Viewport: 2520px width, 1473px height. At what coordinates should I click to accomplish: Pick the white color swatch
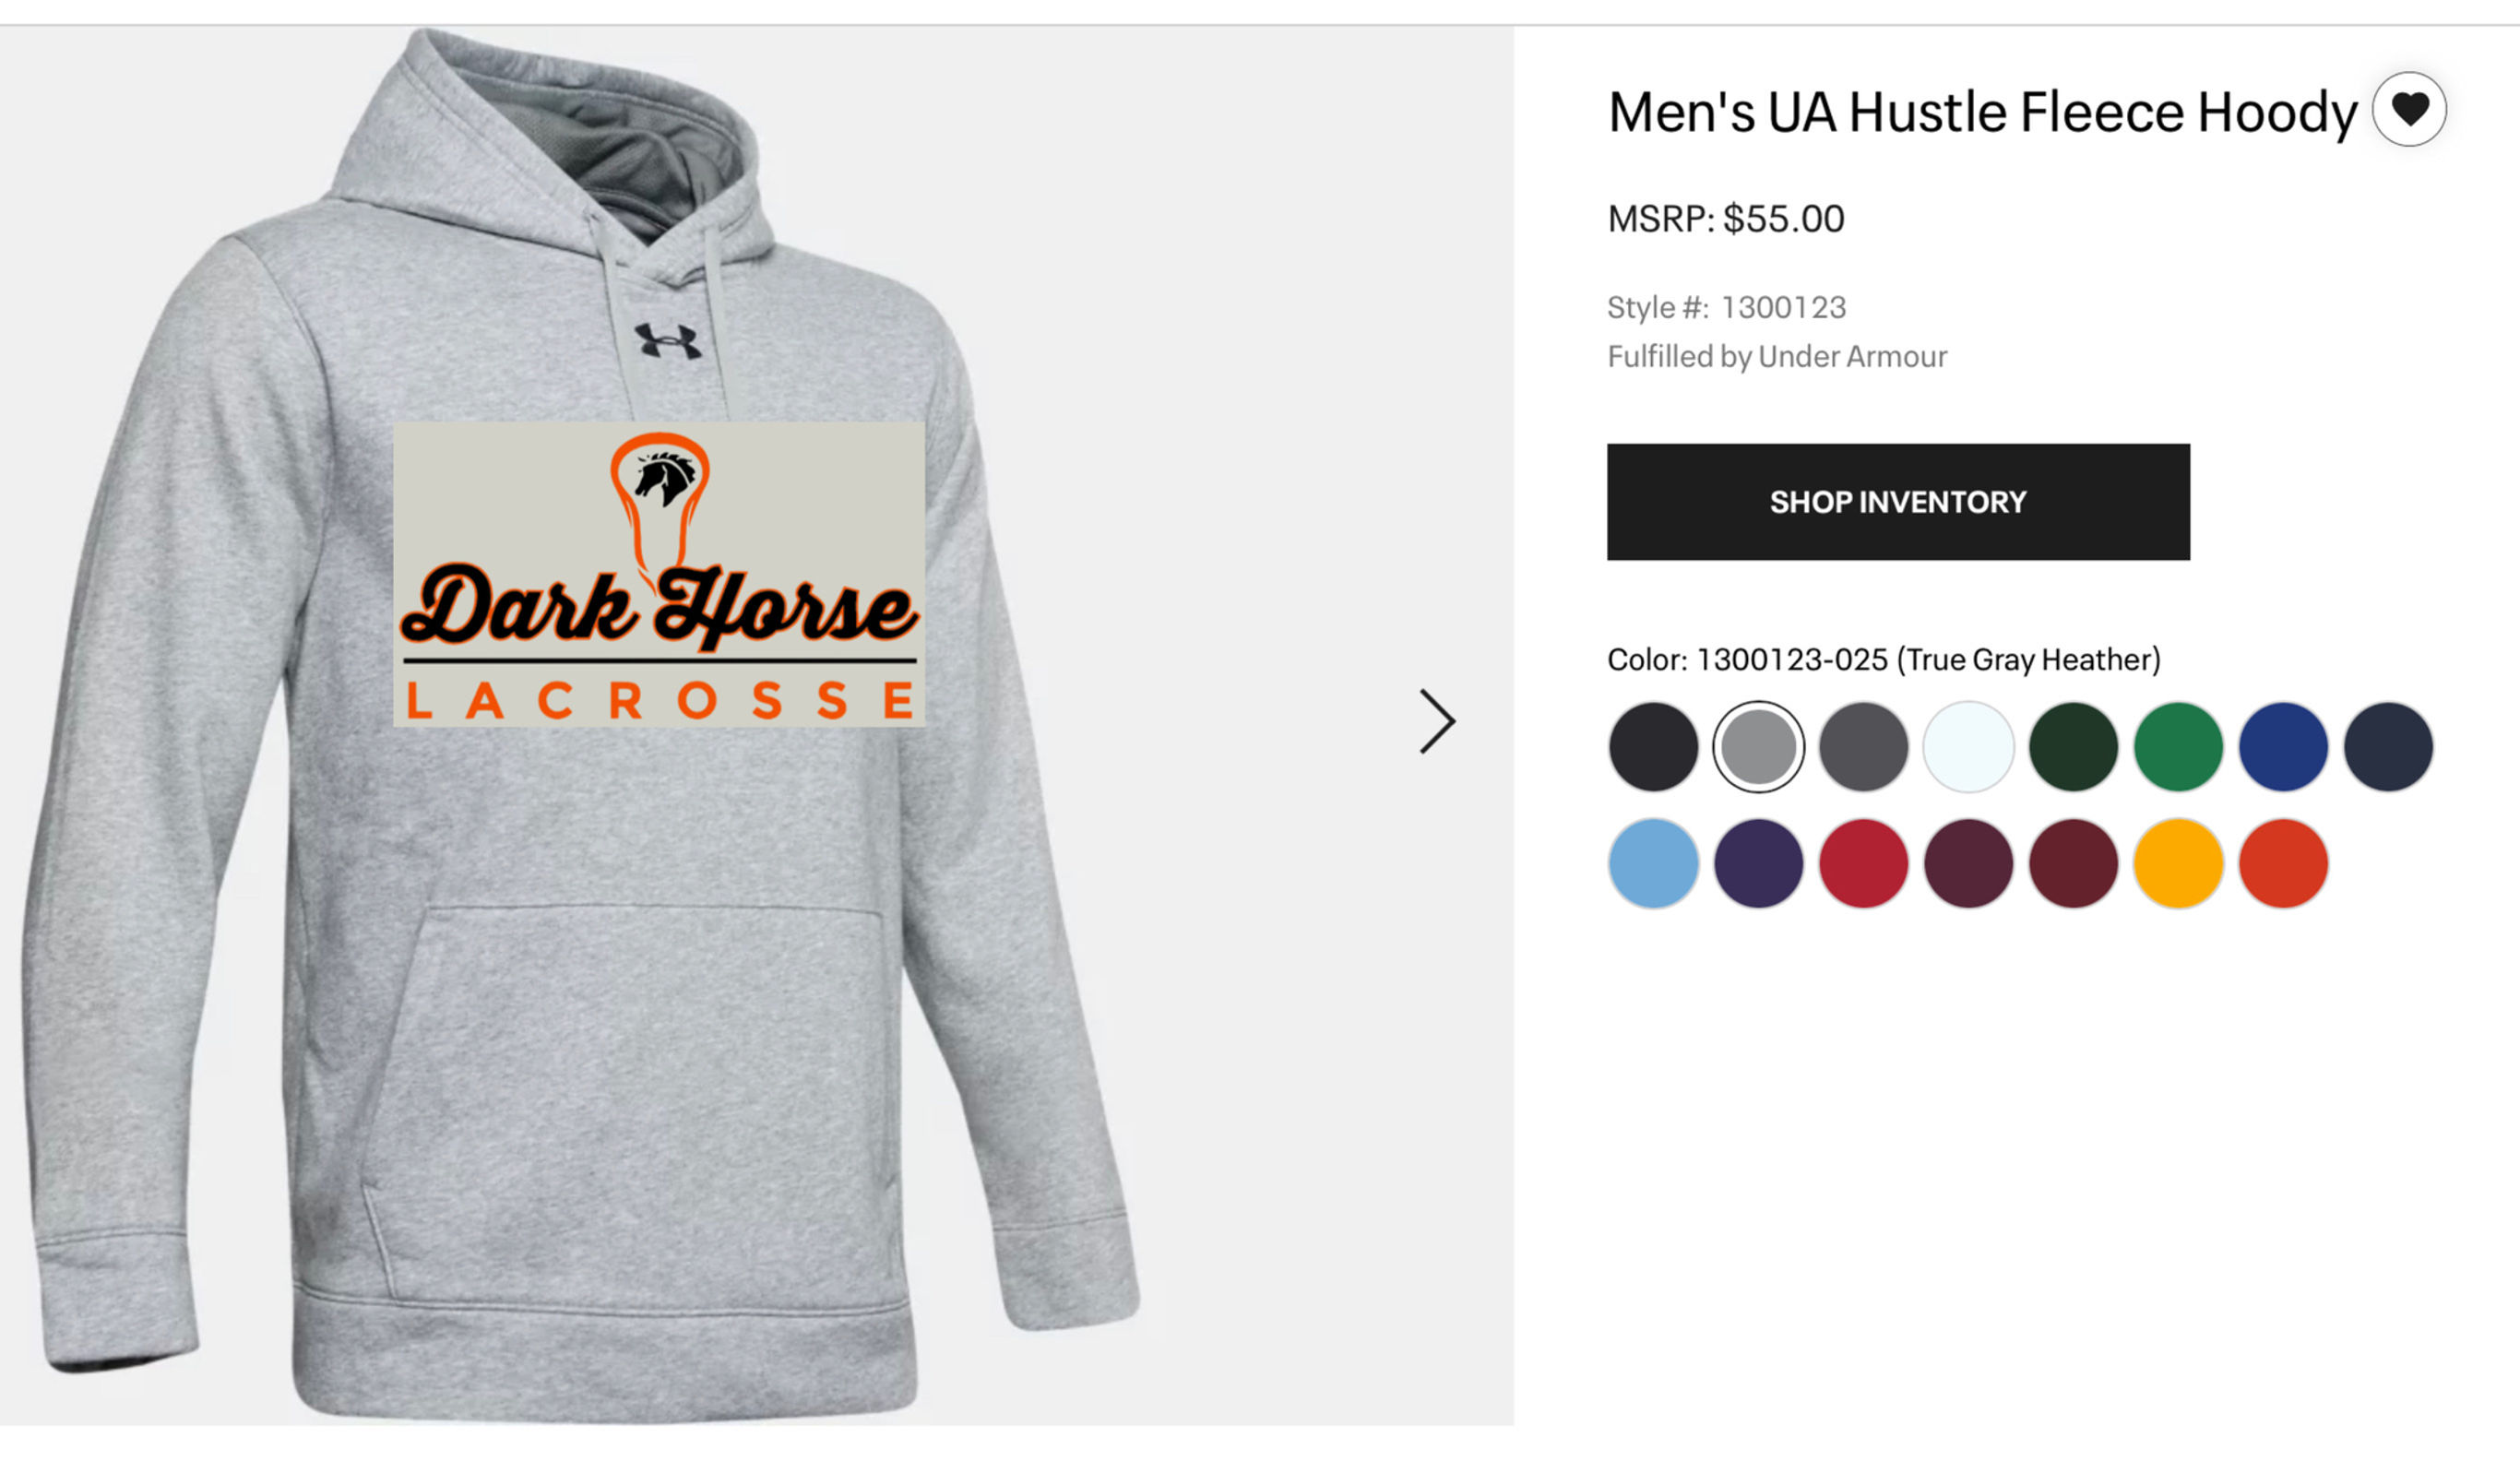pyautogui.click(x=1968, y=745)
